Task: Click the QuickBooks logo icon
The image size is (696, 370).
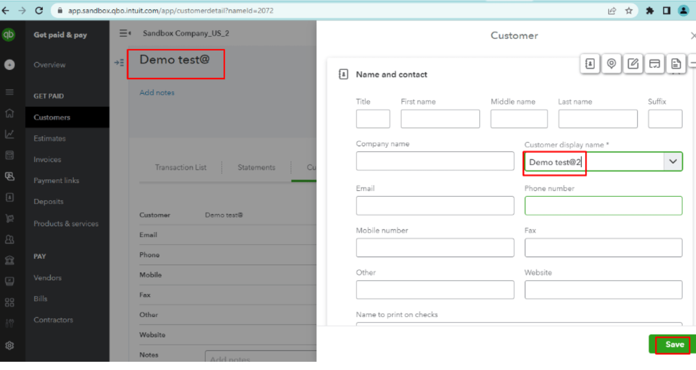Action: tap(9, 35)
